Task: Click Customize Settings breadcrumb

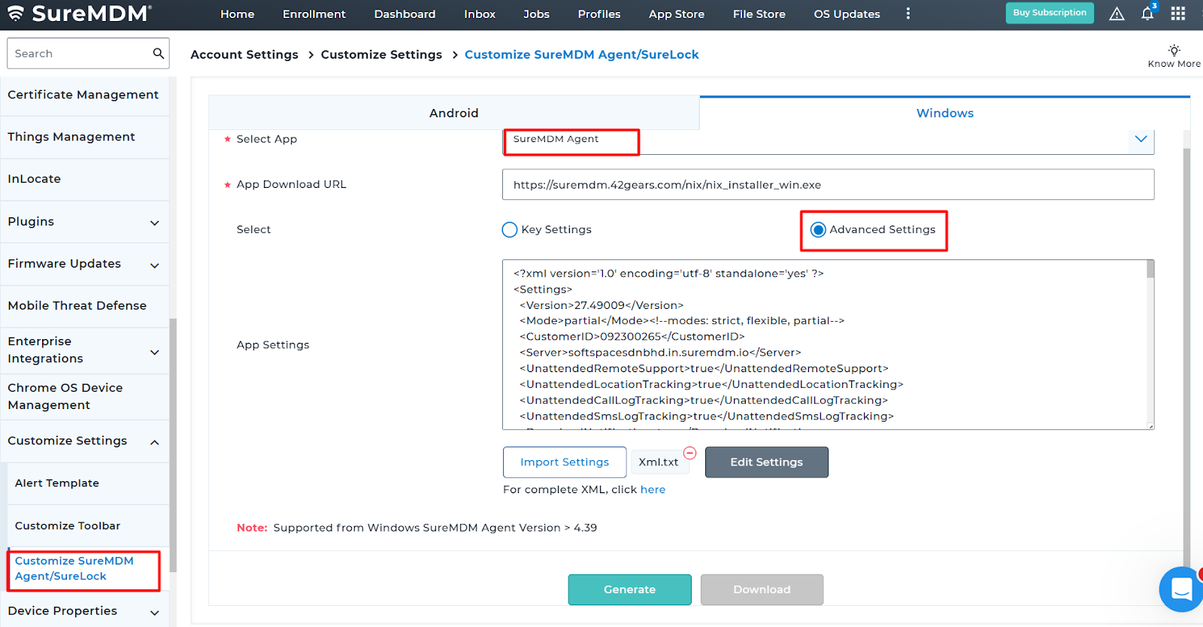Action: coord(381,54)
